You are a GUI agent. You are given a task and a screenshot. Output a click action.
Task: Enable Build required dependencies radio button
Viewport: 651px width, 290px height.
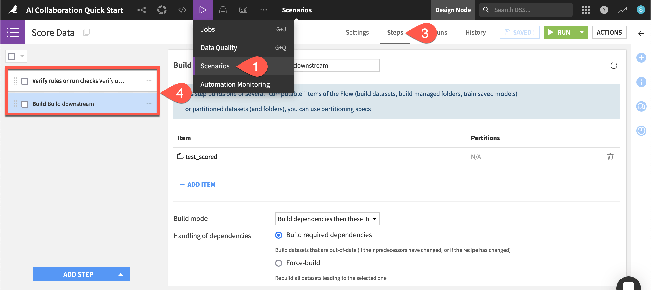coord(279,235)
